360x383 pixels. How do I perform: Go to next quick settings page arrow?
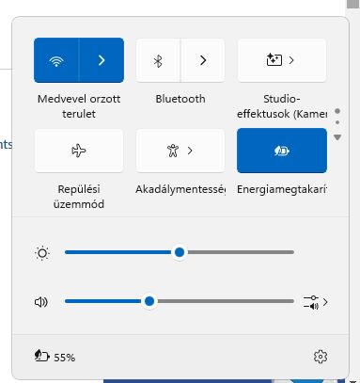[337, 137]
